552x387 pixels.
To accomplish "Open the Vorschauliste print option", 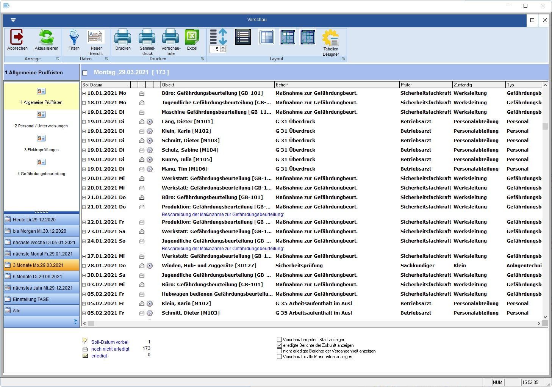I will pyautogui.click(x=170, y=38).
